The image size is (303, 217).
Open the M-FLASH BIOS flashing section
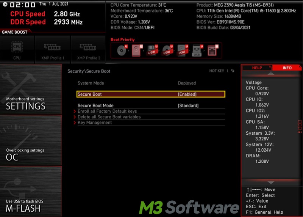click(31, 192)
